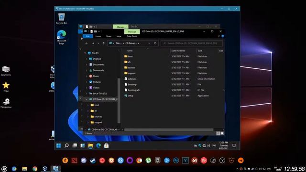Open Task View on the VM taskbar
306x172 pixels.
75,145
